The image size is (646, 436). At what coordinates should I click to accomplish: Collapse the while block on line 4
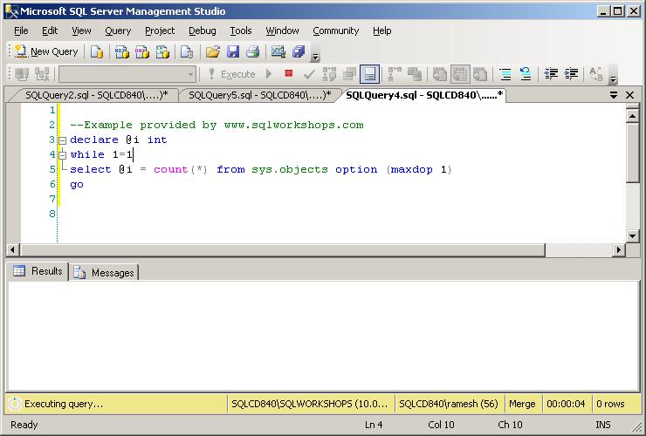tap(62, 155)
